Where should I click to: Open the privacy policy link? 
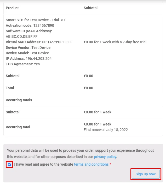tap(105, 157)
